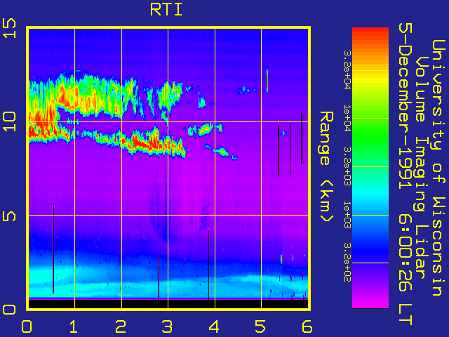The height and width of the screenshot is (337, 449).
Task: Click the colorbar label 3.2e+03
Action: 347,166
